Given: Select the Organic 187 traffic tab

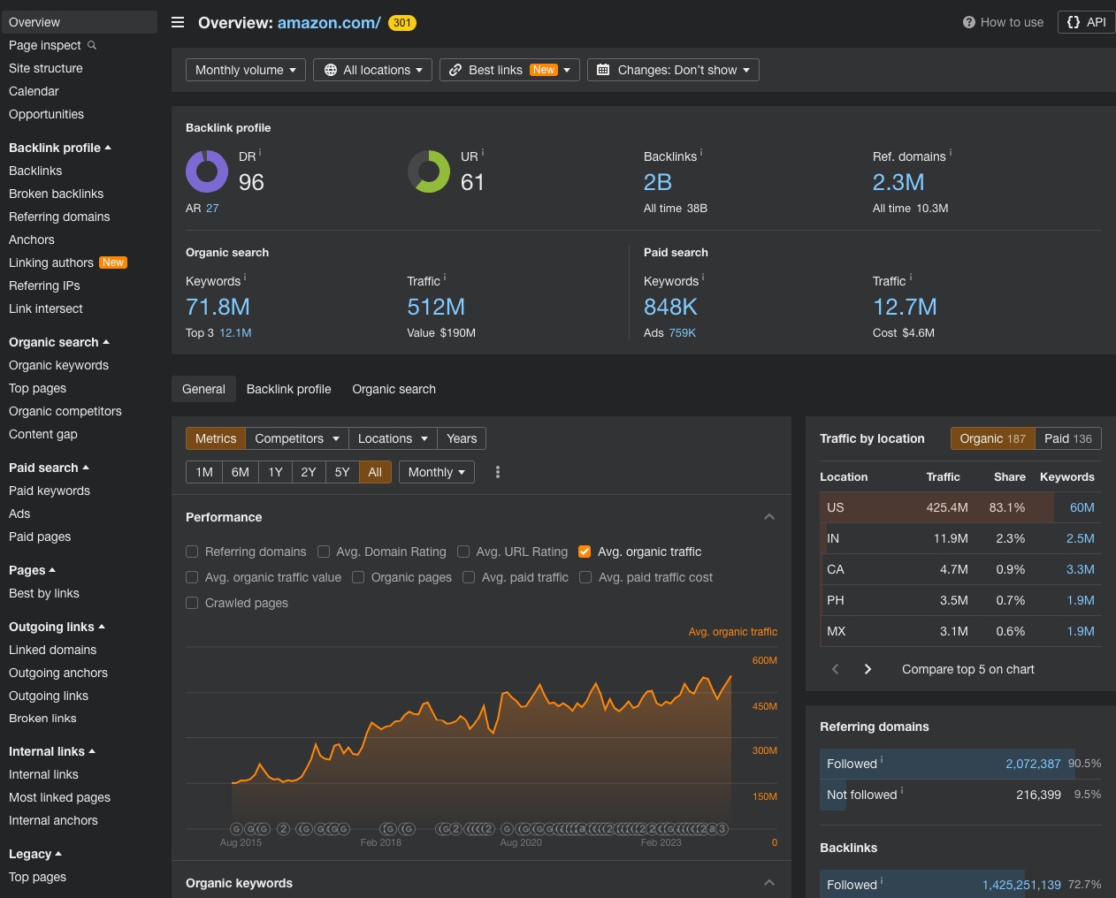Looking at the screenshot, I should pyautogui.click(x=993, y=438).
